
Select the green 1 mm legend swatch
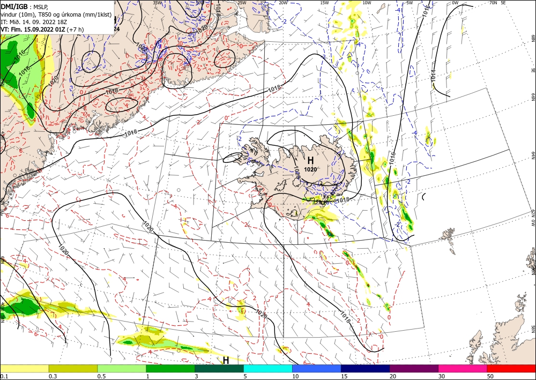pyautogui.click(x=170, y=368)
